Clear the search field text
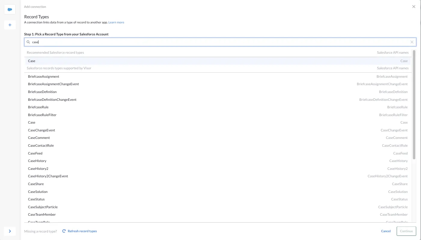The width and height of the screenshot is (421, 240). pyautogui.click(x=412, y=42)
